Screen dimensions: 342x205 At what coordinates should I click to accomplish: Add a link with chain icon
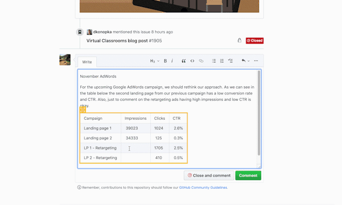[x=201, y=61]
